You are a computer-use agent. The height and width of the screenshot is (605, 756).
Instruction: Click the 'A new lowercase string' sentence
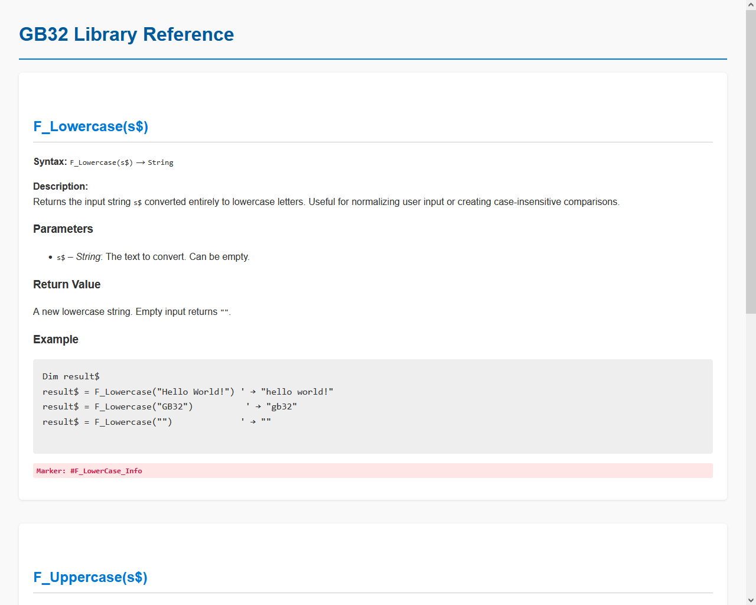point(131,312)
